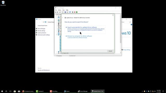
Task: Click Device Manager vertical scrollbar thumb
Action: [x=121, y=29]
